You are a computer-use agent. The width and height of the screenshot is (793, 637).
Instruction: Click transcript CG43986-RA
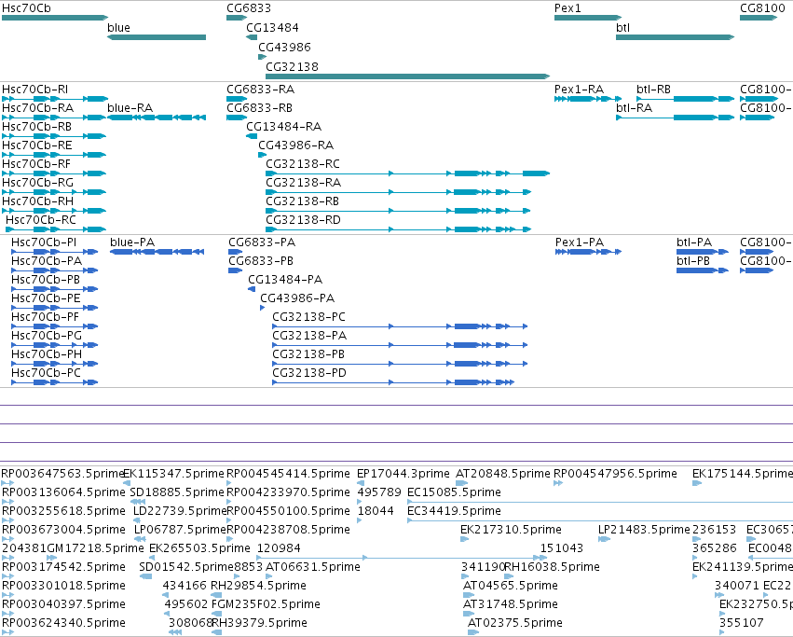tap(295, 145)
